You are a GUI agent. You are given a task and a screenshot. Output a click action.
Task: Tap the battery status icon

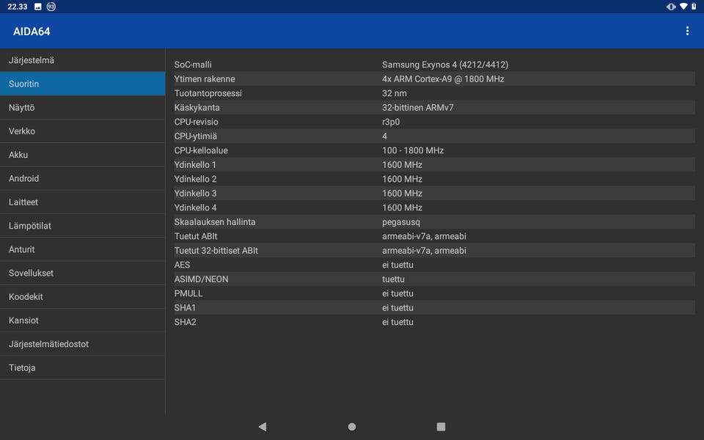pos(694,7)
